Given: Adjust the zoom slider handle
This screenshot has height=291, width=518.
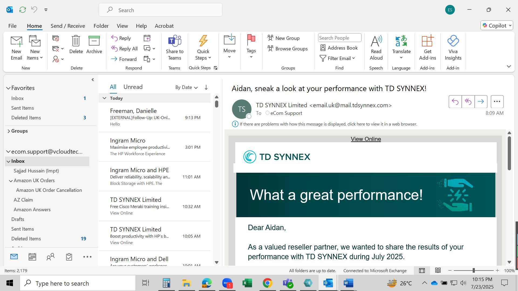Looking at the screenshot, I should click(473, 271).
